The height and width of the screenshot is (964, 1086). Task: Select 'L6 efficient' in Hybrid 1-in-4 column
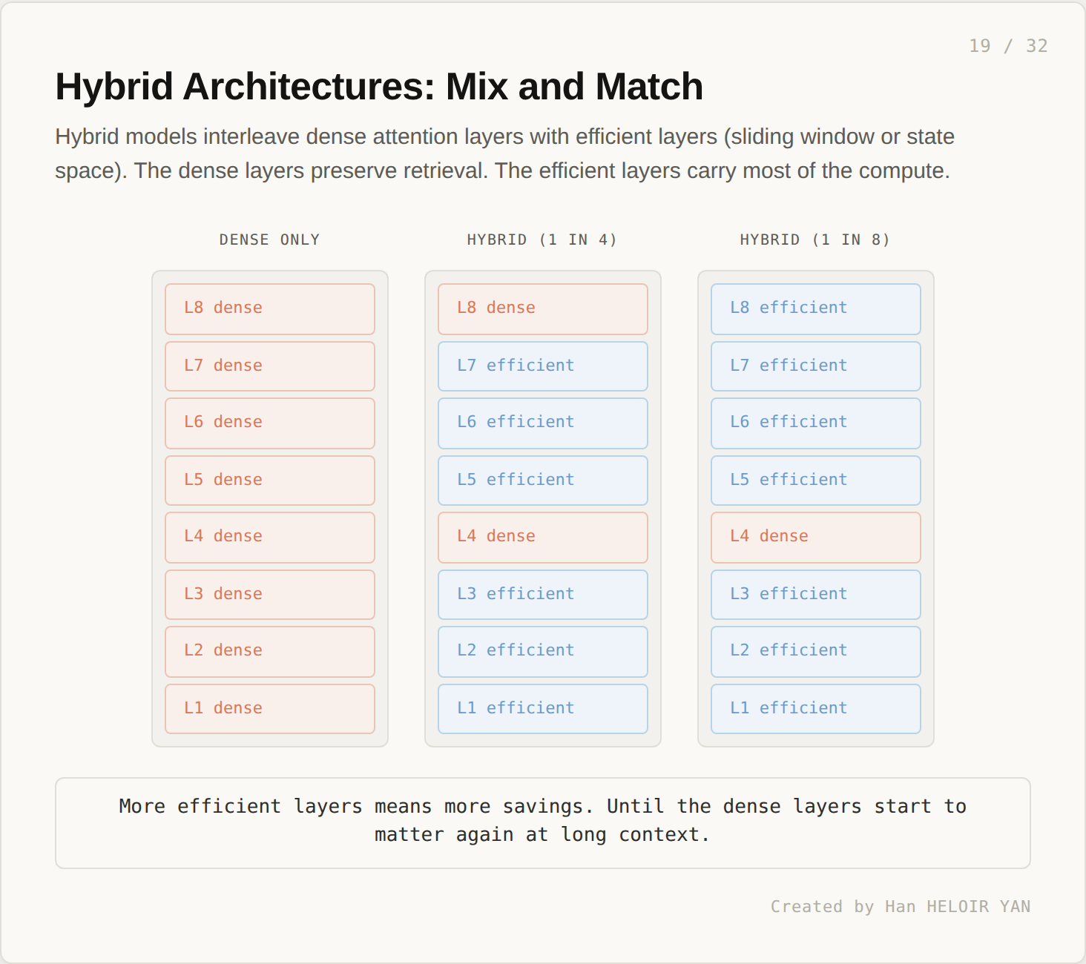543,423
